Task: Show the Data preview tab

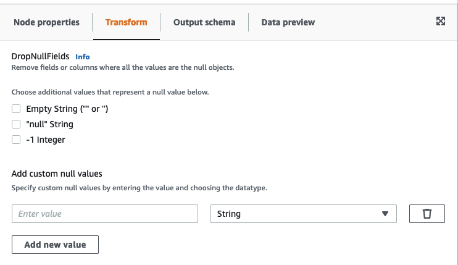Action: click(x=288, y=22)
